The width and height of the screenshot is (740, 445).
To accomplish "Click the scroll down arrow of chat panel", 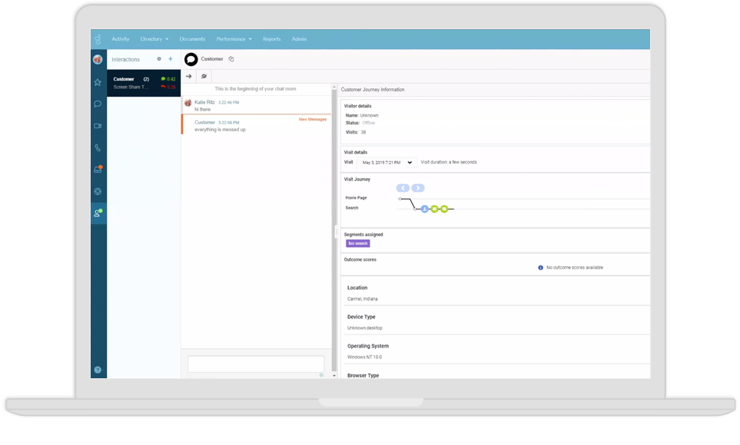I will tap(334, 376).
